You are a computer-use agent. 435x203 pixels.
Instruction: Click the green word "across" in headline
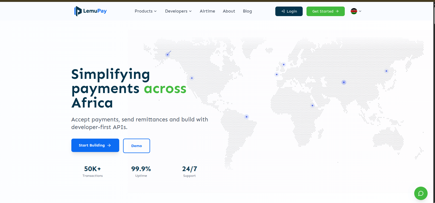coord(165,89)
